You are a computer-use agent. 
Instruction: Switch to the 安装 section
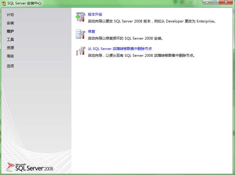tap(10, 23)
